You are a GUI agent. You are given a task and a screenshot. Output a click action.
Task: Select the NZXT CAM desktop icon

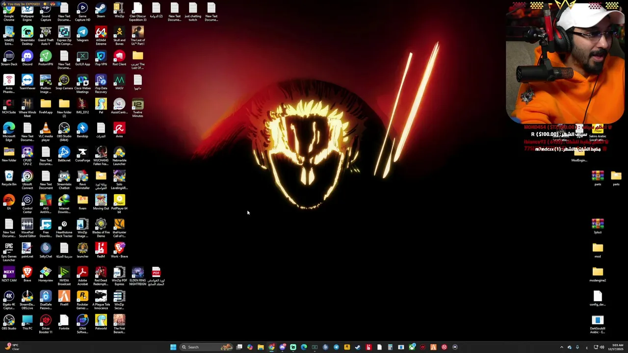coord(9,275)
